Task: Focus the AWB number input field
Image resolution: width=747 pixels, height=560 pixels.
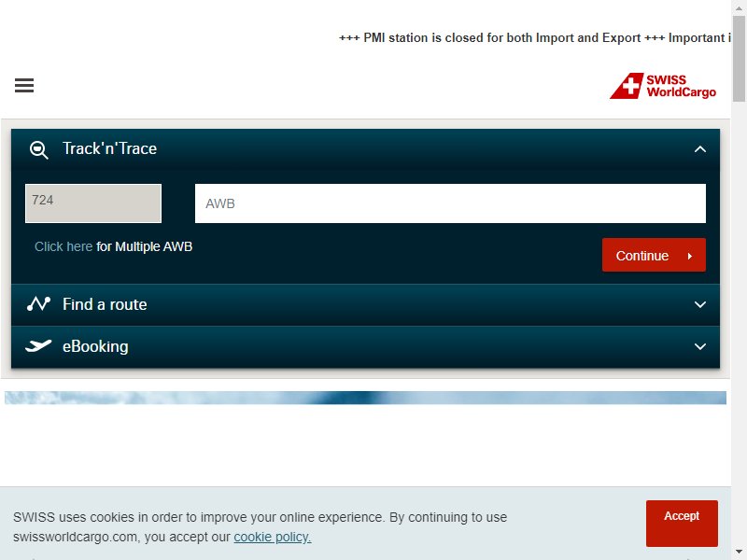Action: point(450,203)
